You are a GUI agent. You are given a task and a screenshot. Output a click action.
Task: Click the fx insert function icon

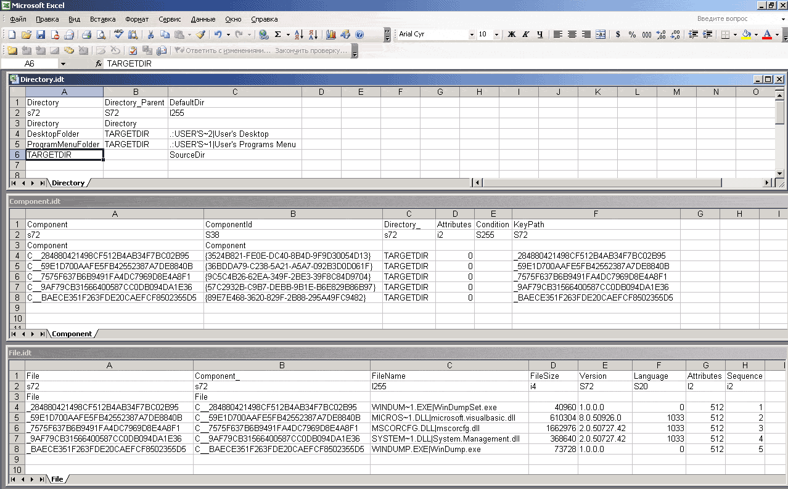pos(98,63)
